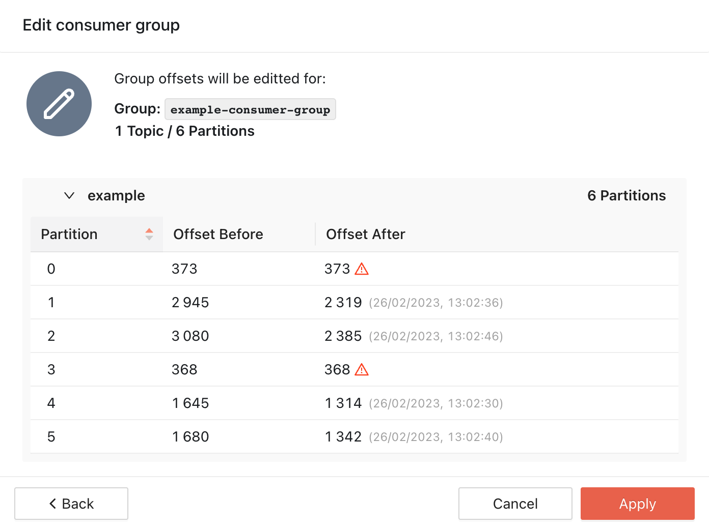Click offset before value 373
The image size is (709, 529).
[184, 269]
